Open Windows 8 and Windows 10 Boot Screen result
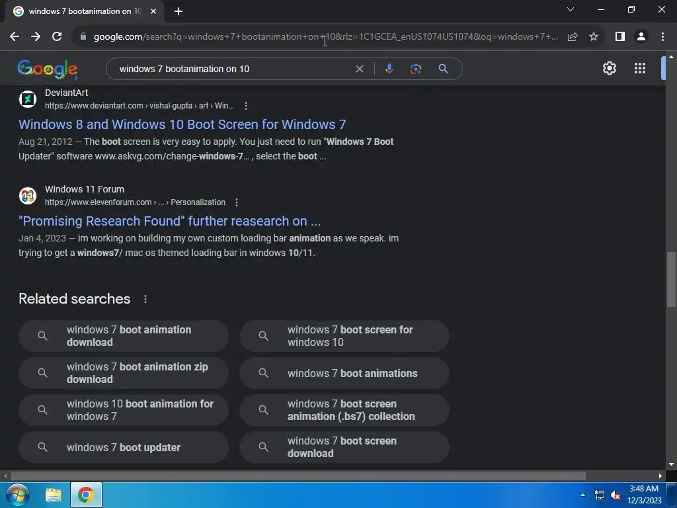 click(x=182, y=124)
